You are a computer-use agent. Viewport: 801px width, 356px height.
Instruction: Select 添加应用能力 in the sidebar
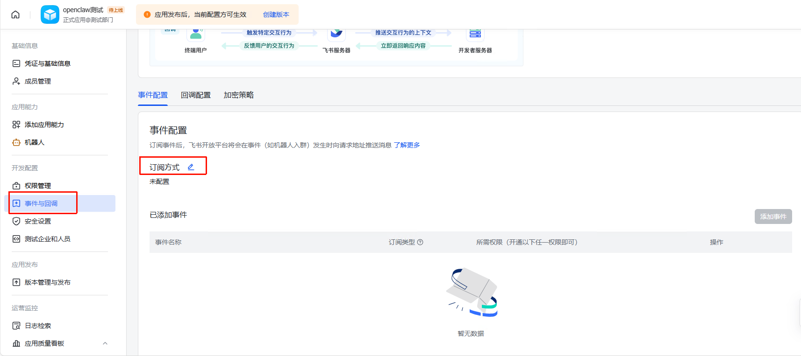point(44,125)
